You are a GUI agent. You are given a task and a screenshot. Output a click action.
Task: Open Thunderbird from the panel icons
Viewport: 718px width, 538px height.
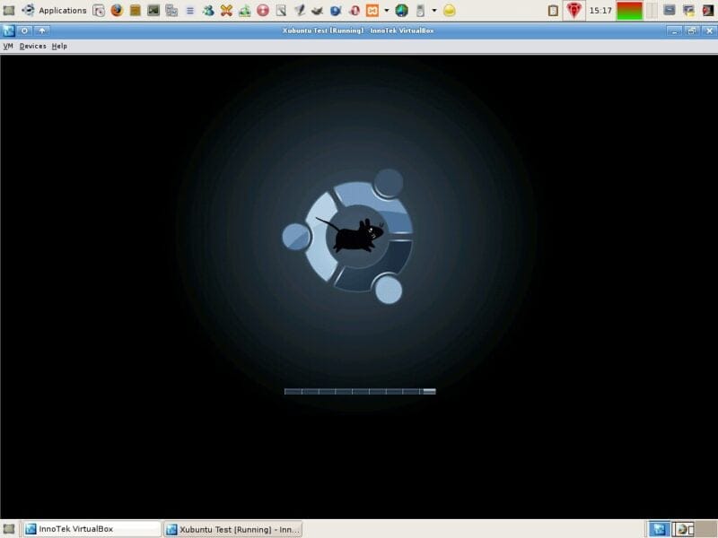316,11
